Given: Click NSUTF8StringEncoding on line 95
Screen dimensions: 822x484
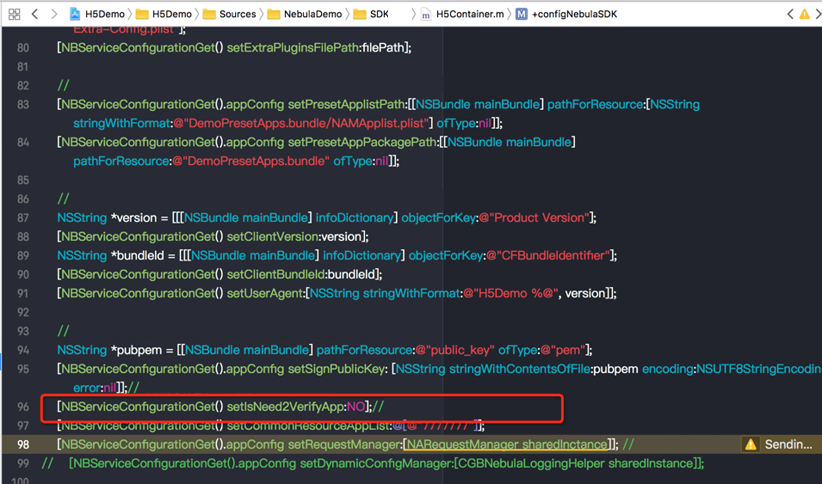Looking at the screenshot, I should (x=759, y=369).
